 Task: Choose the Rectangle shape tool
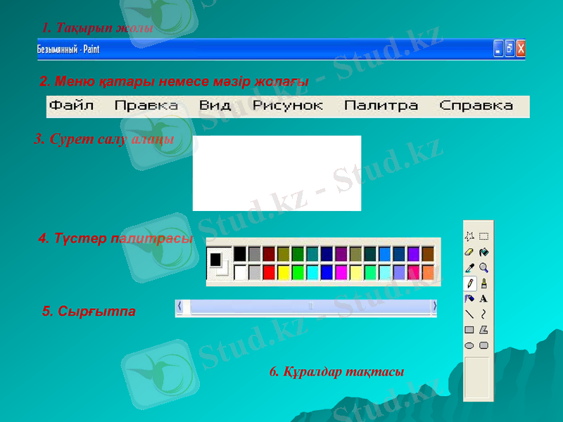click(469, 329)
